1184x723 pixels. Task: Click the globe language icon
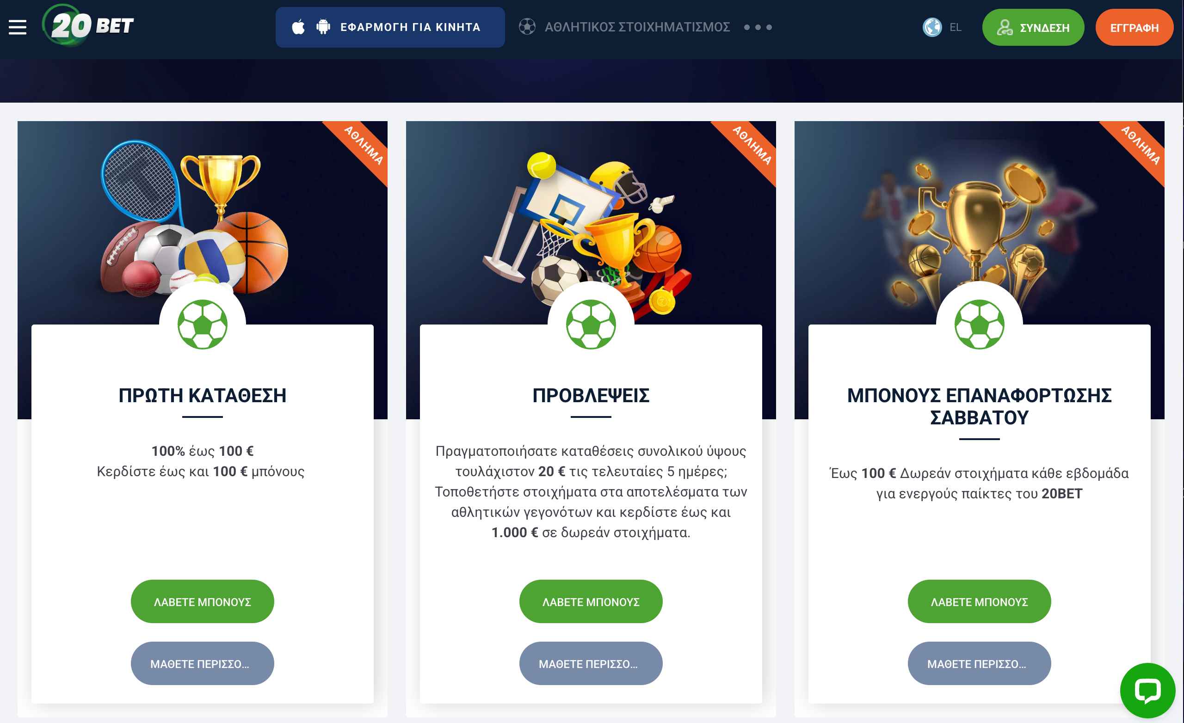[x=932, y=27]
